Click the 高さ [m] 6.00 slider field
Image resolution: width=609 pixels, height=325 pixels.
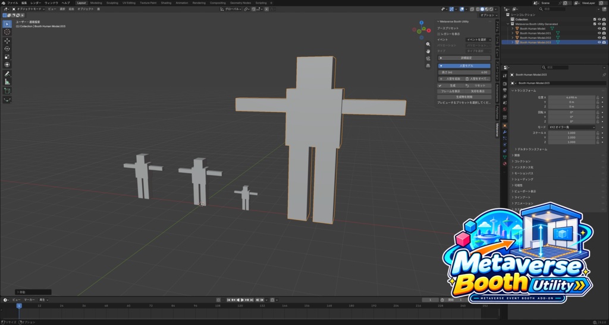(464, 72)
